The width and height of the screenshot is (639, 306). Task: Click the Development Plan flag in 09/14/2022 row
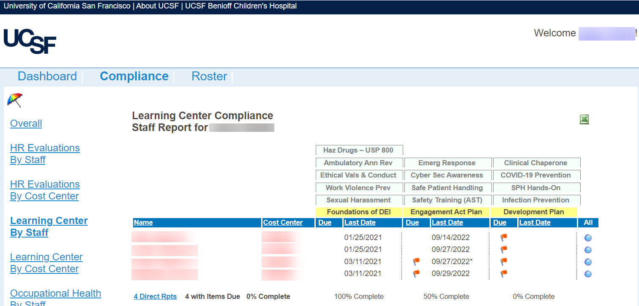(x=504, y=238)
